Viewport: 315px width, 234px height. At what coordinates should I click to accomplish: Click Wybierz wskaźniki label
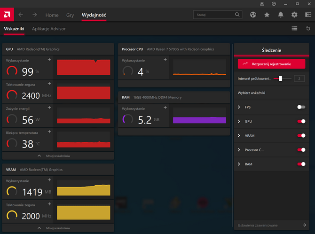click(x=252, y=93)
